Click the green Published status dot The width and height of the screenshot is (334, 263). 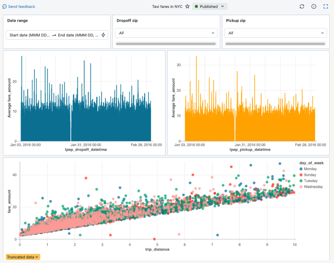click(196, 6)
